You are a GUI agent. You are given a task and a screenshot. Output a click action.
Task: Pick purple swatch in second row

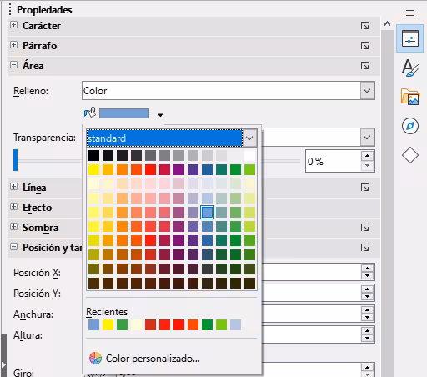point(178,169)
